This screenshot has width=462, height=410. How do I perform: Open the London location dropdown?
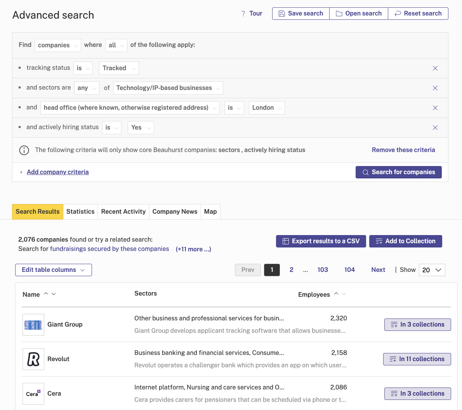tap(267, 108)
